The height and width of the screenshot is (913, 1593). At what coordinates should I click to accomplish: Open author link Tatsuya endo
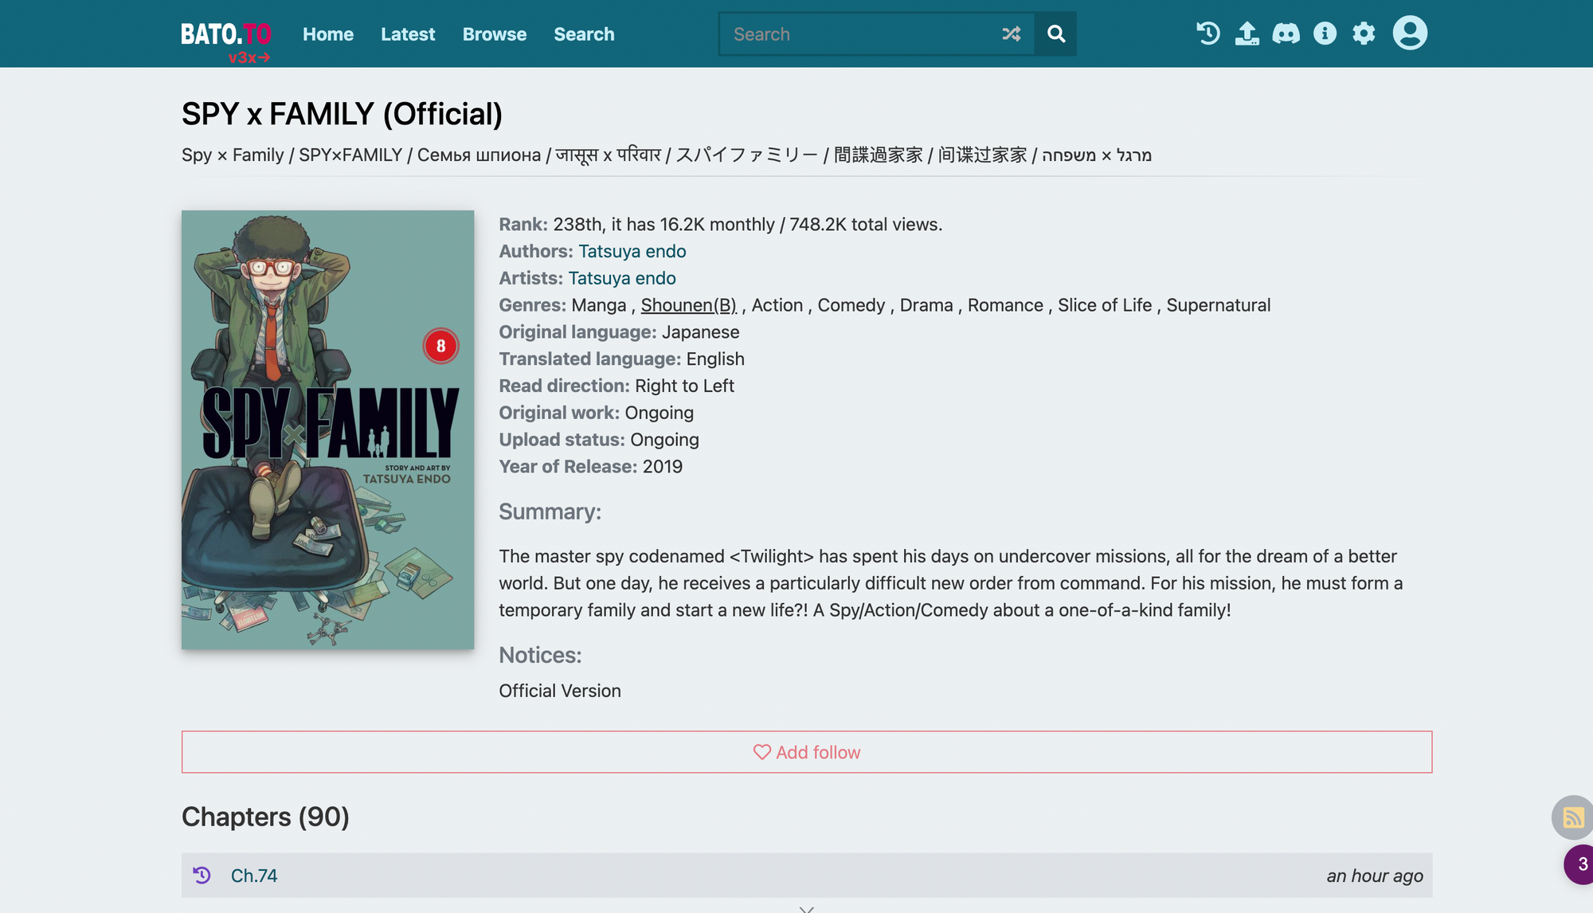pyautogui.click(x=632, y=252)
